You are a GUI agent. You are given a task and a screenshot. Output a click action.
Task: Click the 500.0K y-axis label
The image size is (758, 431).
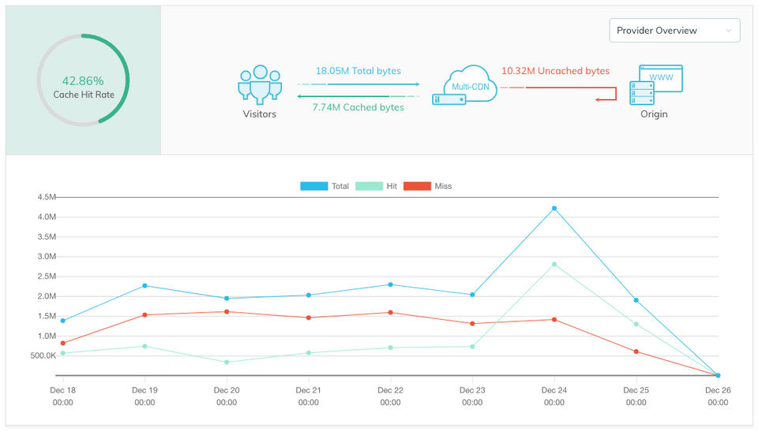[x=43, y=355]
